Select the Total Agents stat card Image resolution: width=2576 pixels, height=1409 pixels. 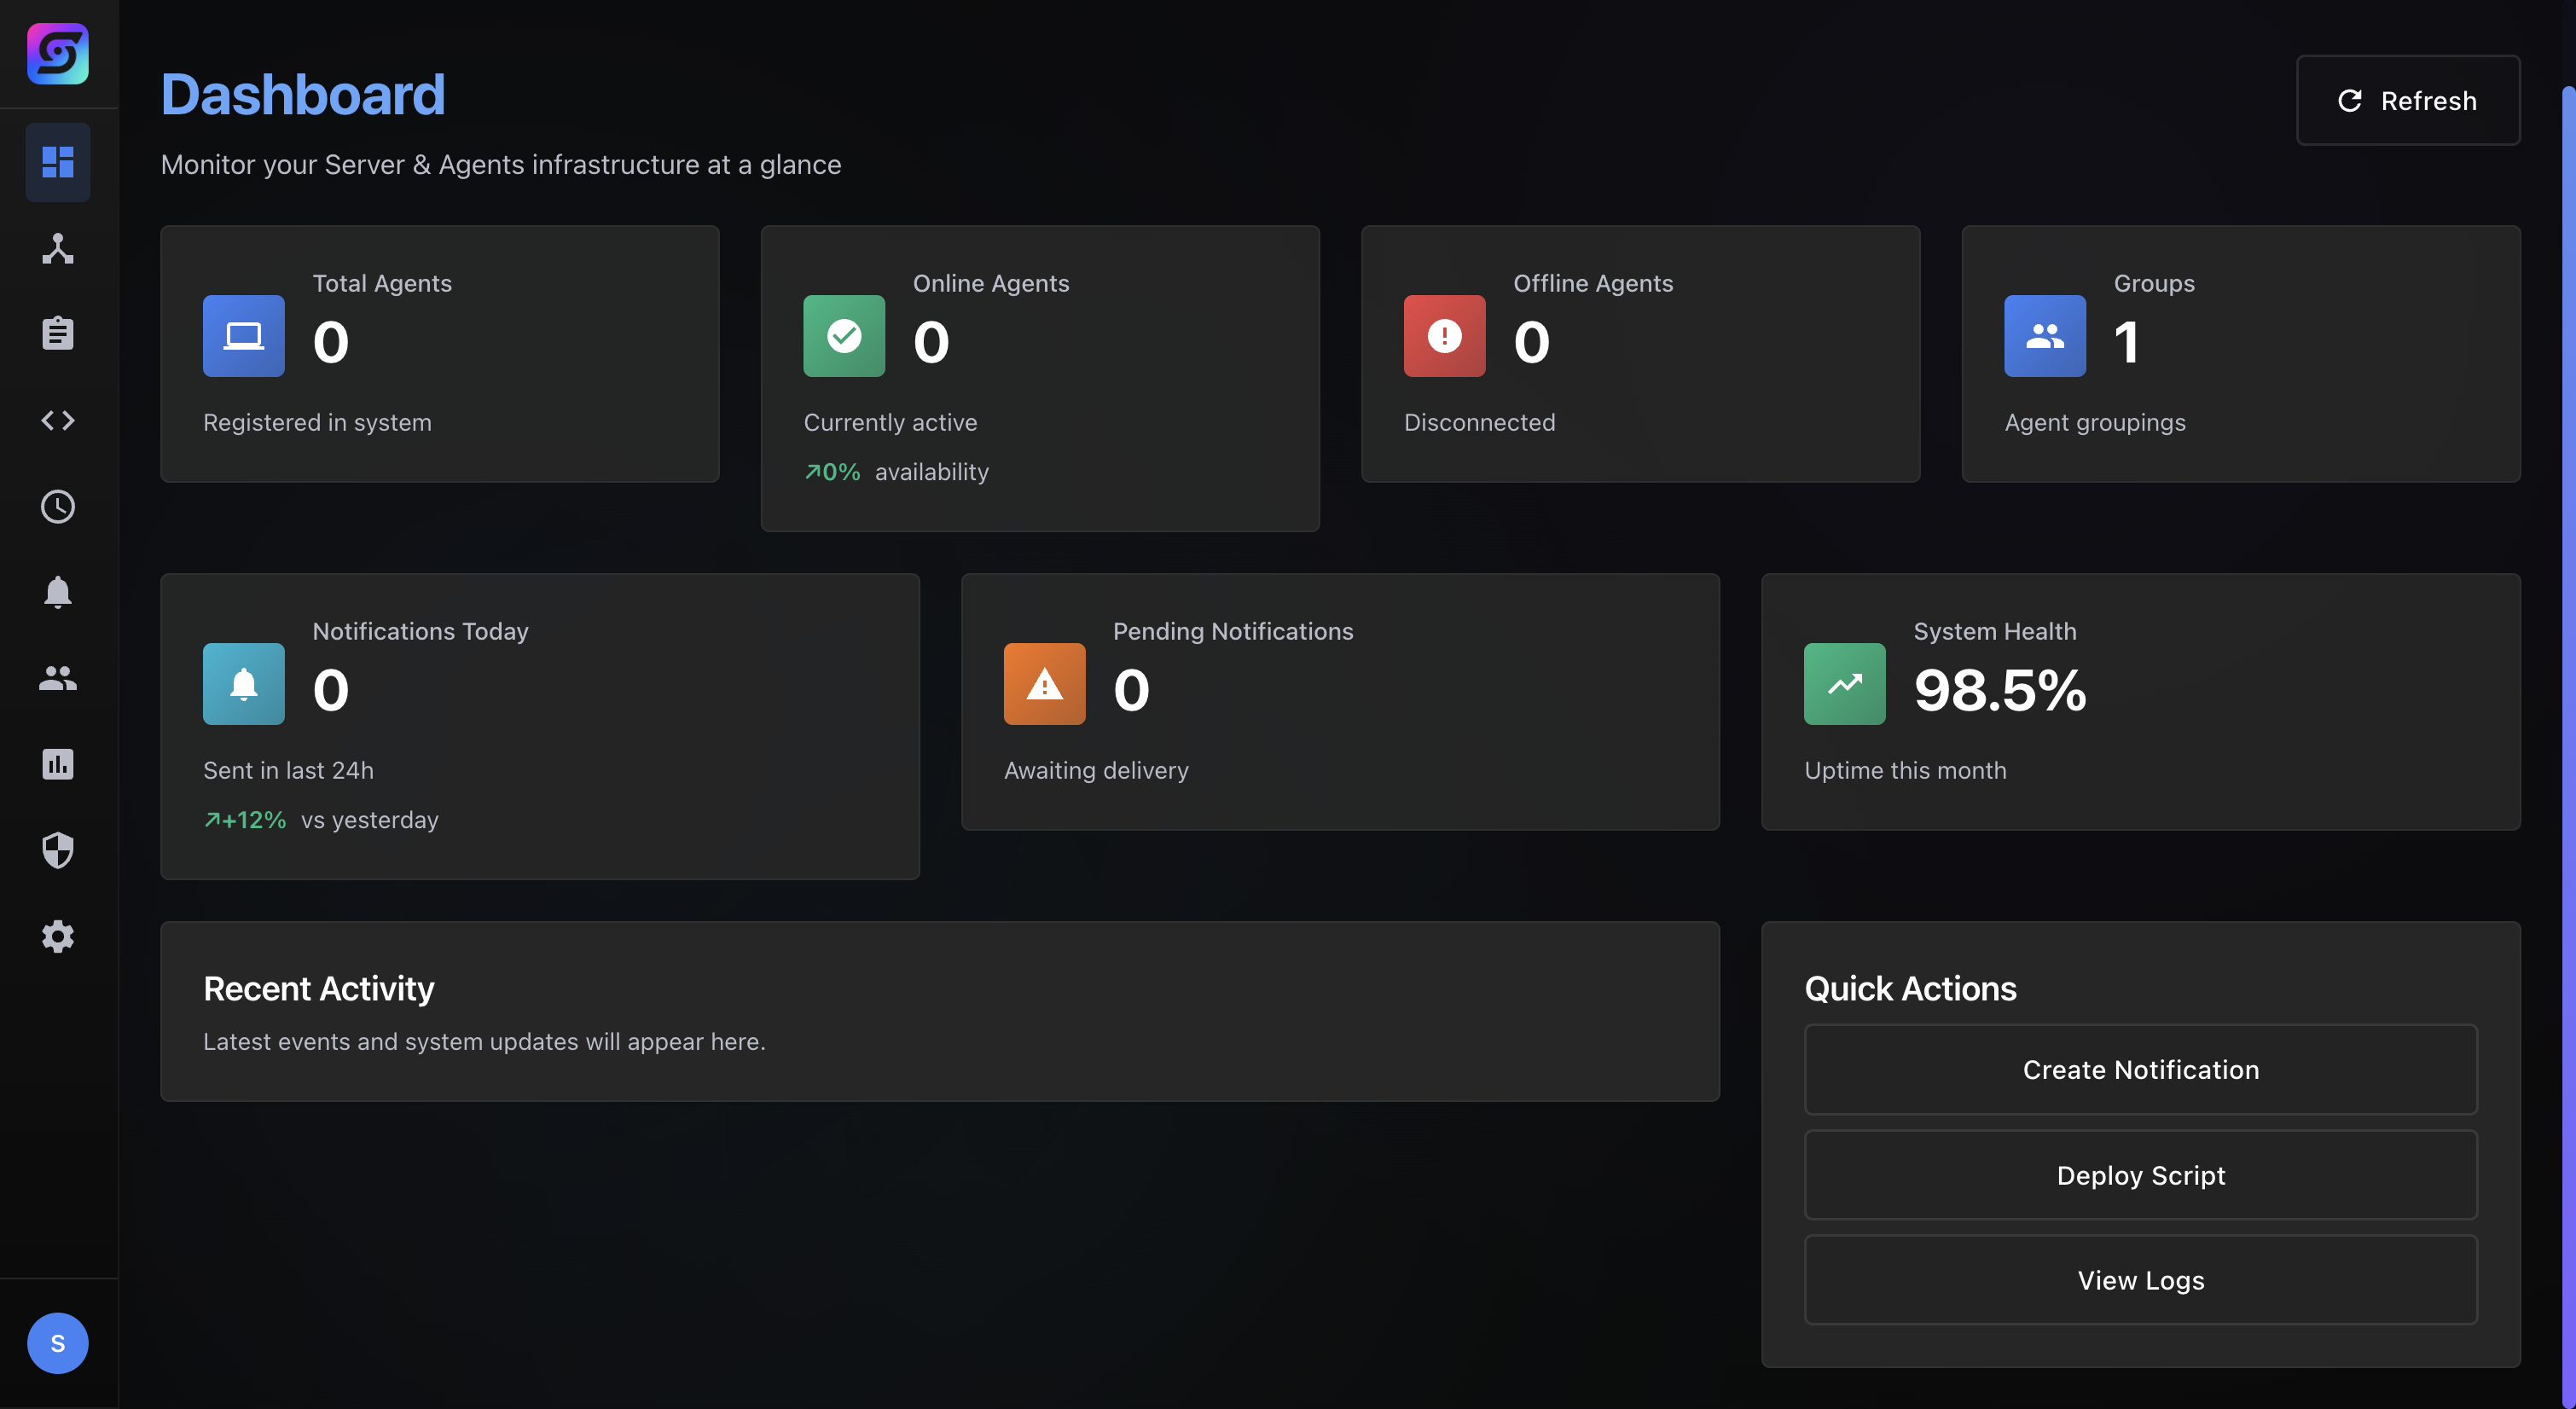pyautogui.click(x=440, y=353)
